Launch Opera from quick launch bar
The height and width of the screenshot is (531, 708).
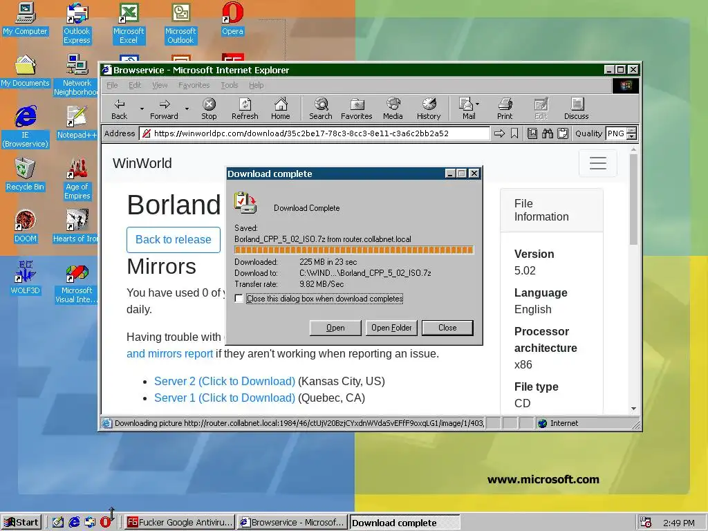(x=106, y=523)
